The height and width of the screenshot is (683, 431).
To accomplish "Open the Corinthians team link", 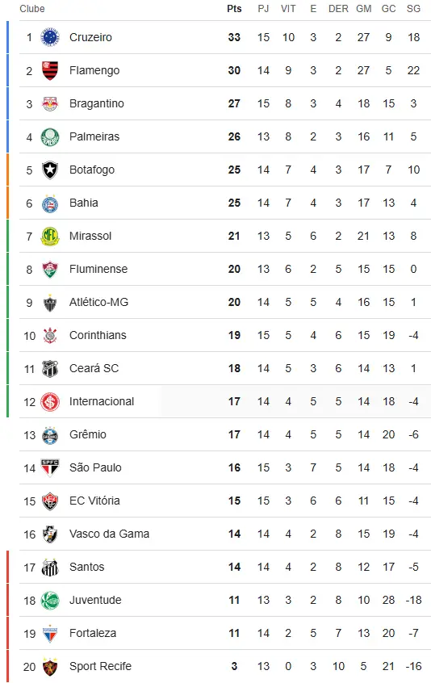I will coord(98,335).
